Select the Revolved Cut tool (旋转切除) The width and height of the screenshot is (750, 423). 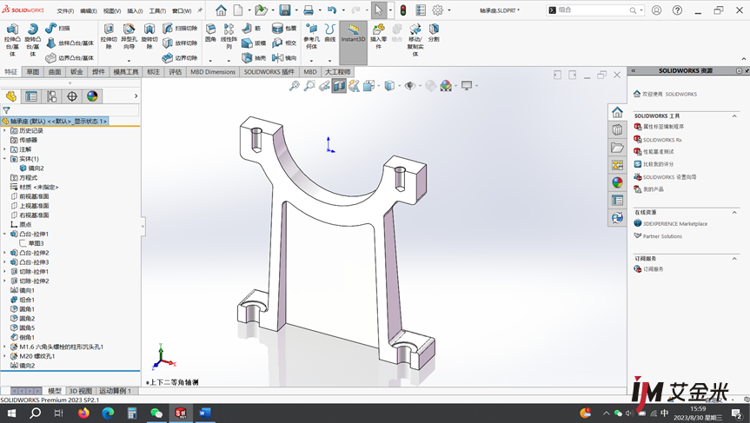click(x=149, y=36)
